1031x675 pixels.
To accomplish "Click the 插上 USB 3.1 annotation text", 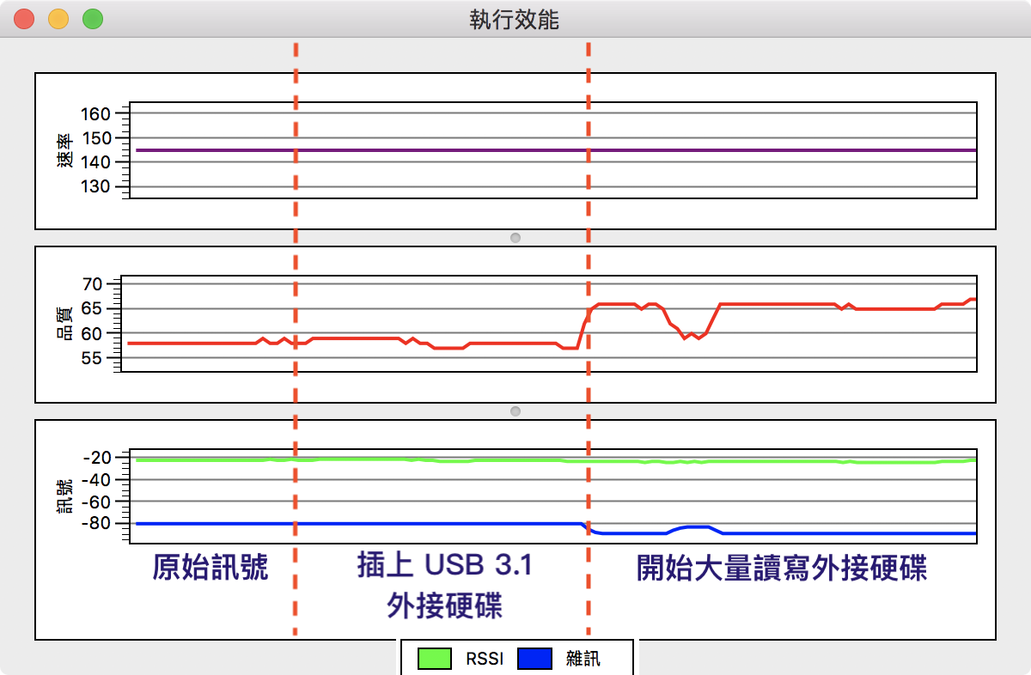I will tap(445, 567).
